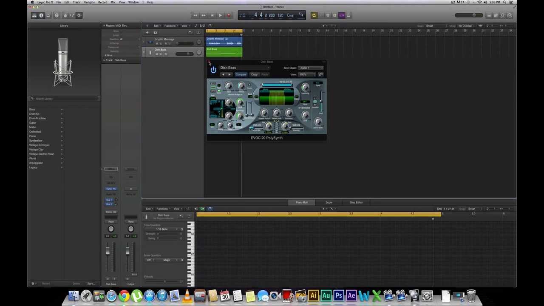Toggle the Library button in the control bar

click(34, 15)
